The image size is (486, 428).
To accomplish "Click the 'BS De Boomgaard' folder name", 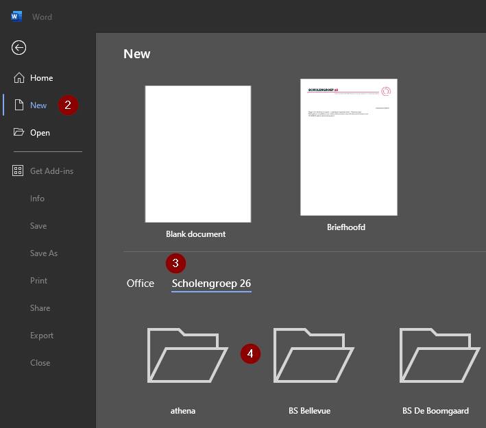I will (x=435, y=411).
